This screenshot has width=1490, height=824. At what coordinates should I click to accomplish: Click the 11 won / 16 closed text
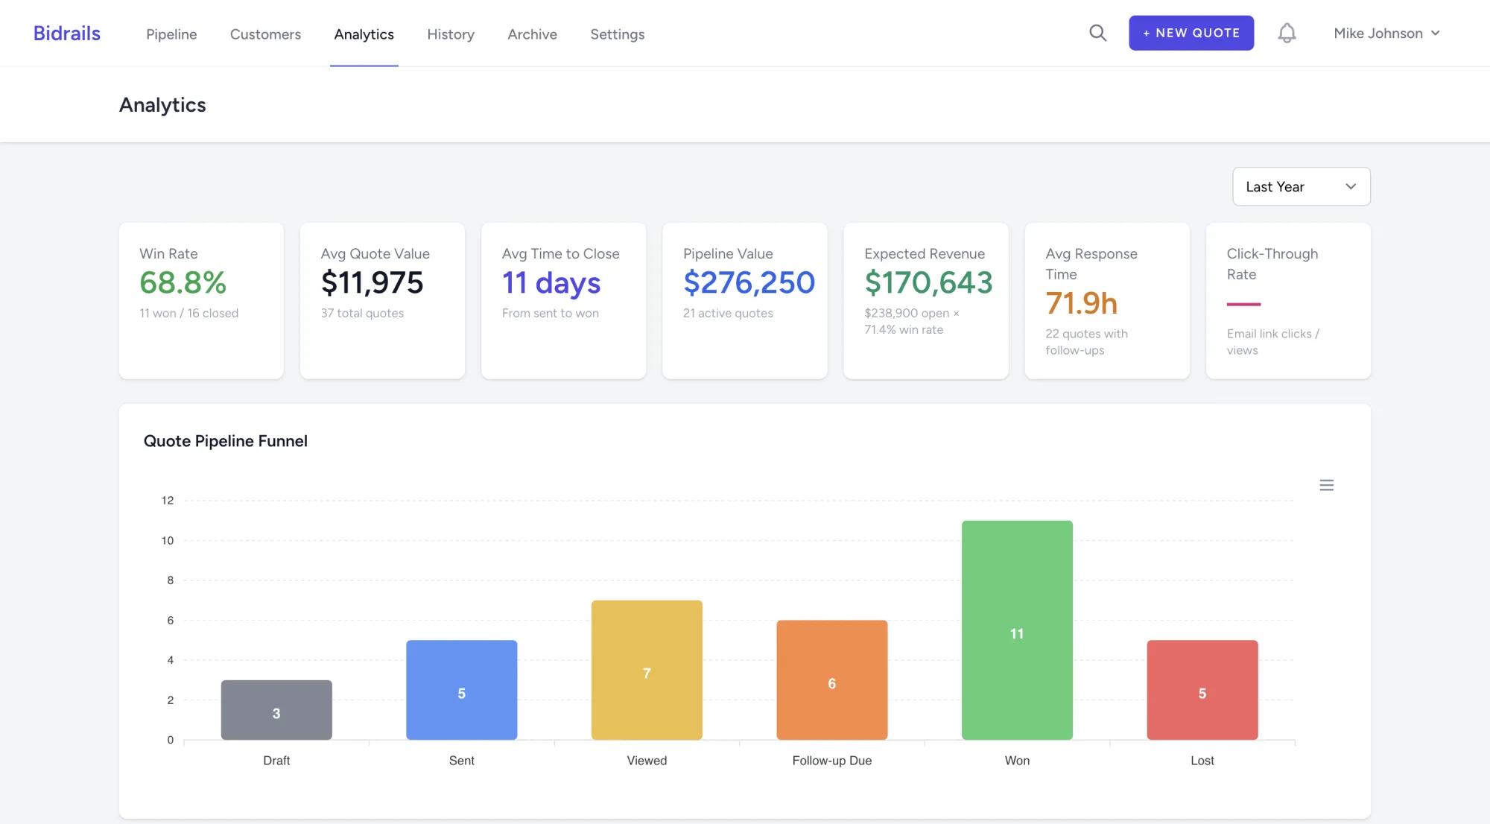click(x=188, y=313)
